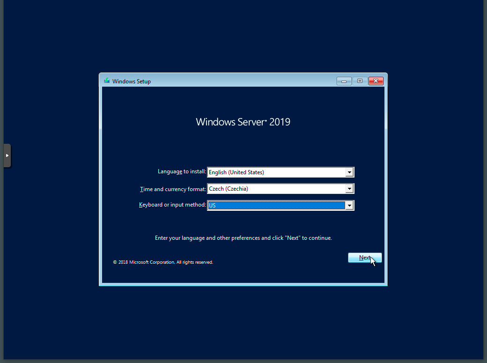The height and width of the screenshot is (363, 487).
Task: Open the 'Time and currency format' dropdown arrow
Action: point(349,188)
